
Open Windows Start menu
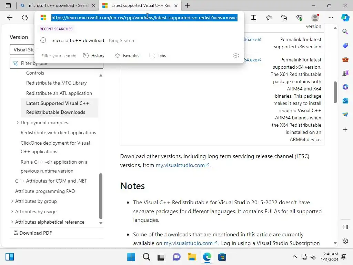click(x=131, y=257)
